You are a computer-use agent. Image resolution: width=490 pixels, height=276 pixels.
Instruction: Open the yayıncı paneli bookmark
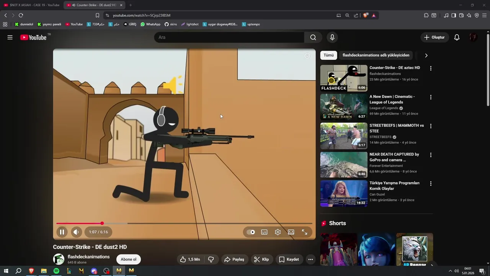[49, 24]
